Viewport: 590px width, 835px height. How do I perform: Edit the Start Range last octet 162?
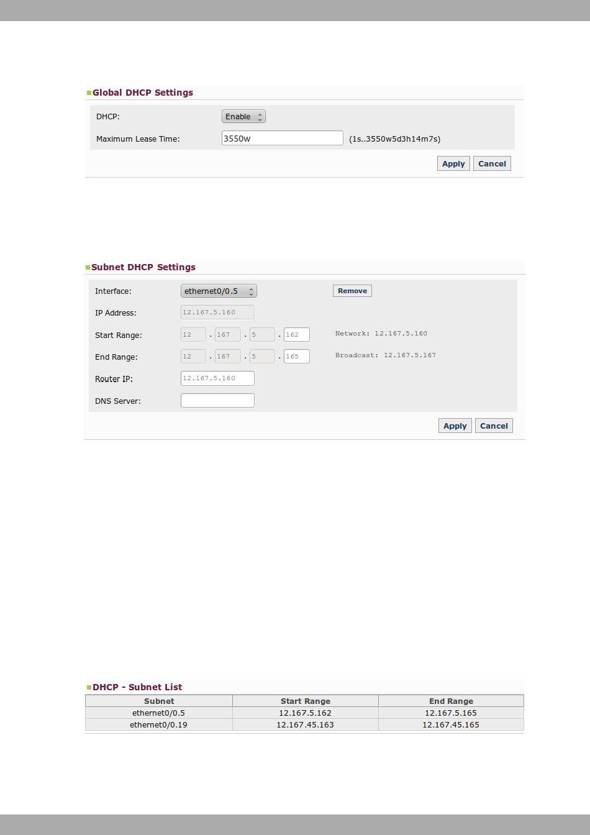[297, 334]
